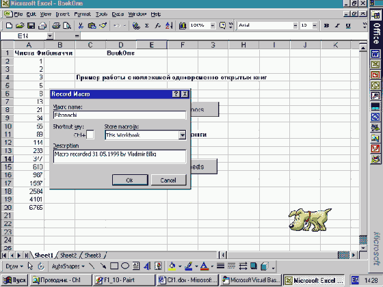Click the 3-D style icon
Viewport: 383px width, 287px height.
click(265, 266)
